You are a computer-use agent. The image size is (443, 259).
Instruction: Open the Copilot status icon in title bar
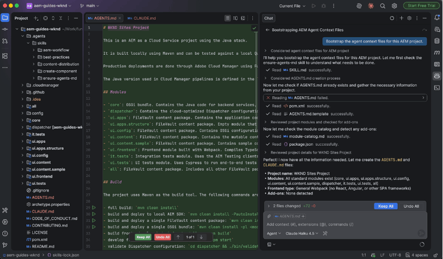pos(359,6)
